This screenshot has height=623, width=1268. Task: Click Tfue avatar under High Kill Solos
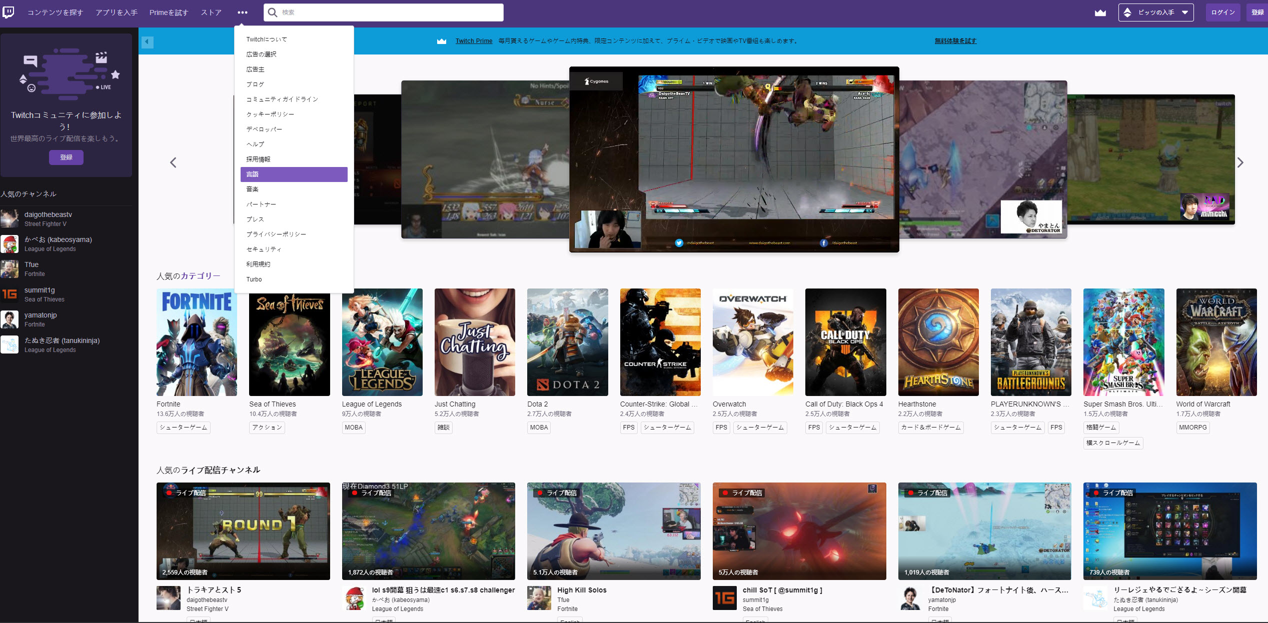tap(539, 598)
